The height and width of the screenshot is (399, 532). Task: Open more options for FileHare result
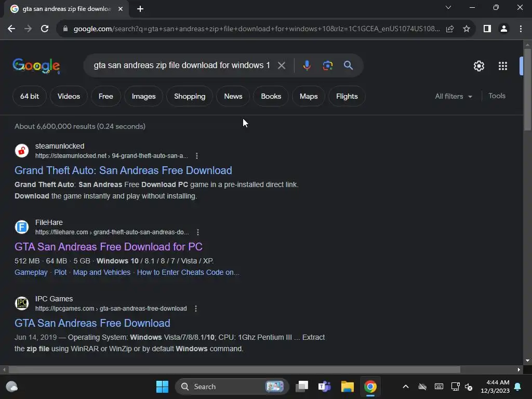click(198, 232)
